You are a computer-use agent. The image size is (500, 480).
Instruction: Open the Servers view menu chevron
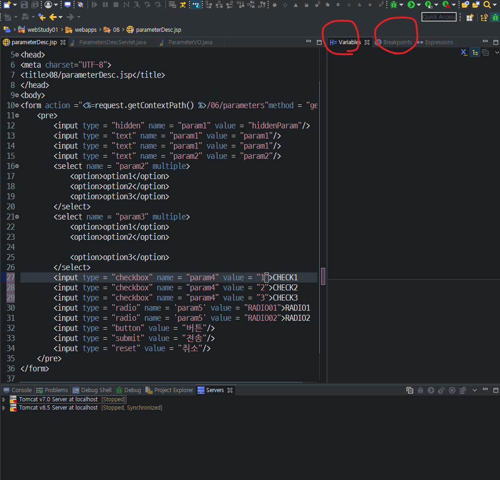[475, 390]
